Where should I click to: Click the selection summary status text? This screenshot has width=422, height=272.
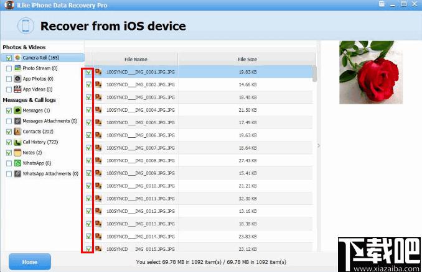click(211, 262)
